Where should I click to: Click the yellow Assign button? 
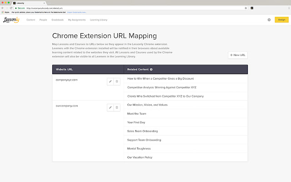click(x=281, y=20)
